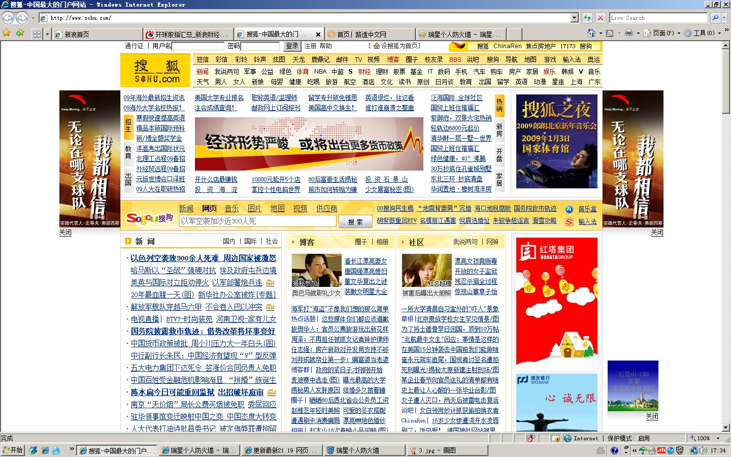
Task: Open headline 以色列空袭致300余人死难
Action: [175, 258]
